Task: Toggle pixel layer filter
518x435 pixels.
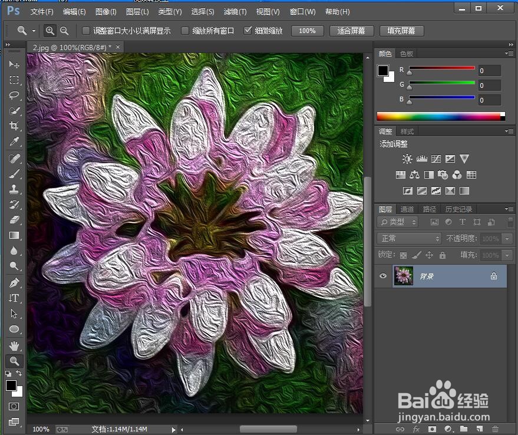Action: coord(434,222)
